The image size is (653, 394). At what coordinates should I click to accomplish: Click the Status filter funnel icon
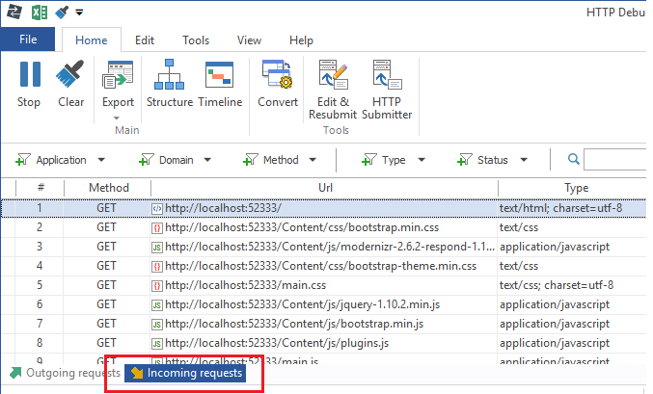tap(464, 159)
